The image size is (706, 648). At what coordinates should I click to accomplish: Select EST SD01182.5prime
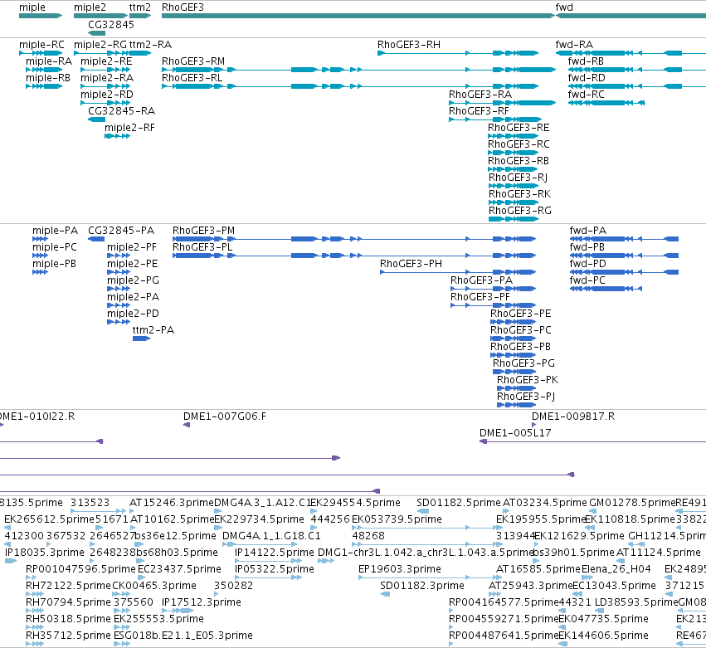click(x=423, y=511)
